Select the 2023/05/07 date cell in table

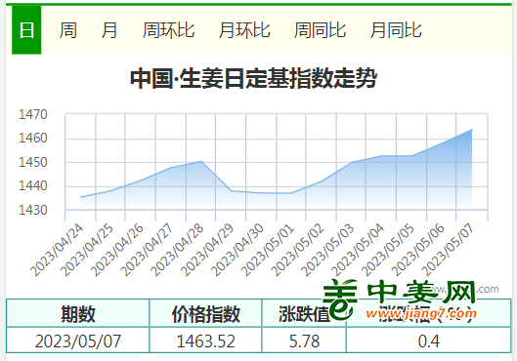[78, 341]
